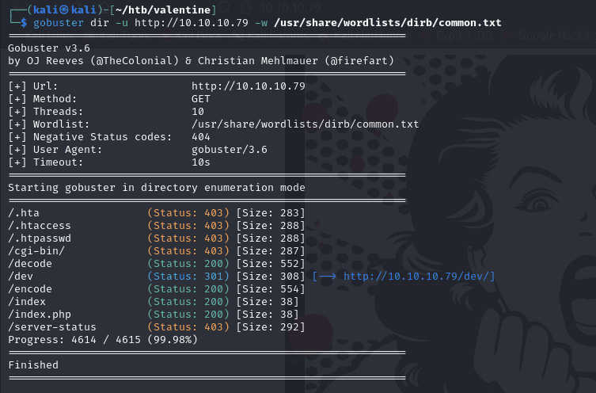Click the http://10.10.10.79/dev/ redirect link
The image size is (596, 393).
(x=419, y=276)
